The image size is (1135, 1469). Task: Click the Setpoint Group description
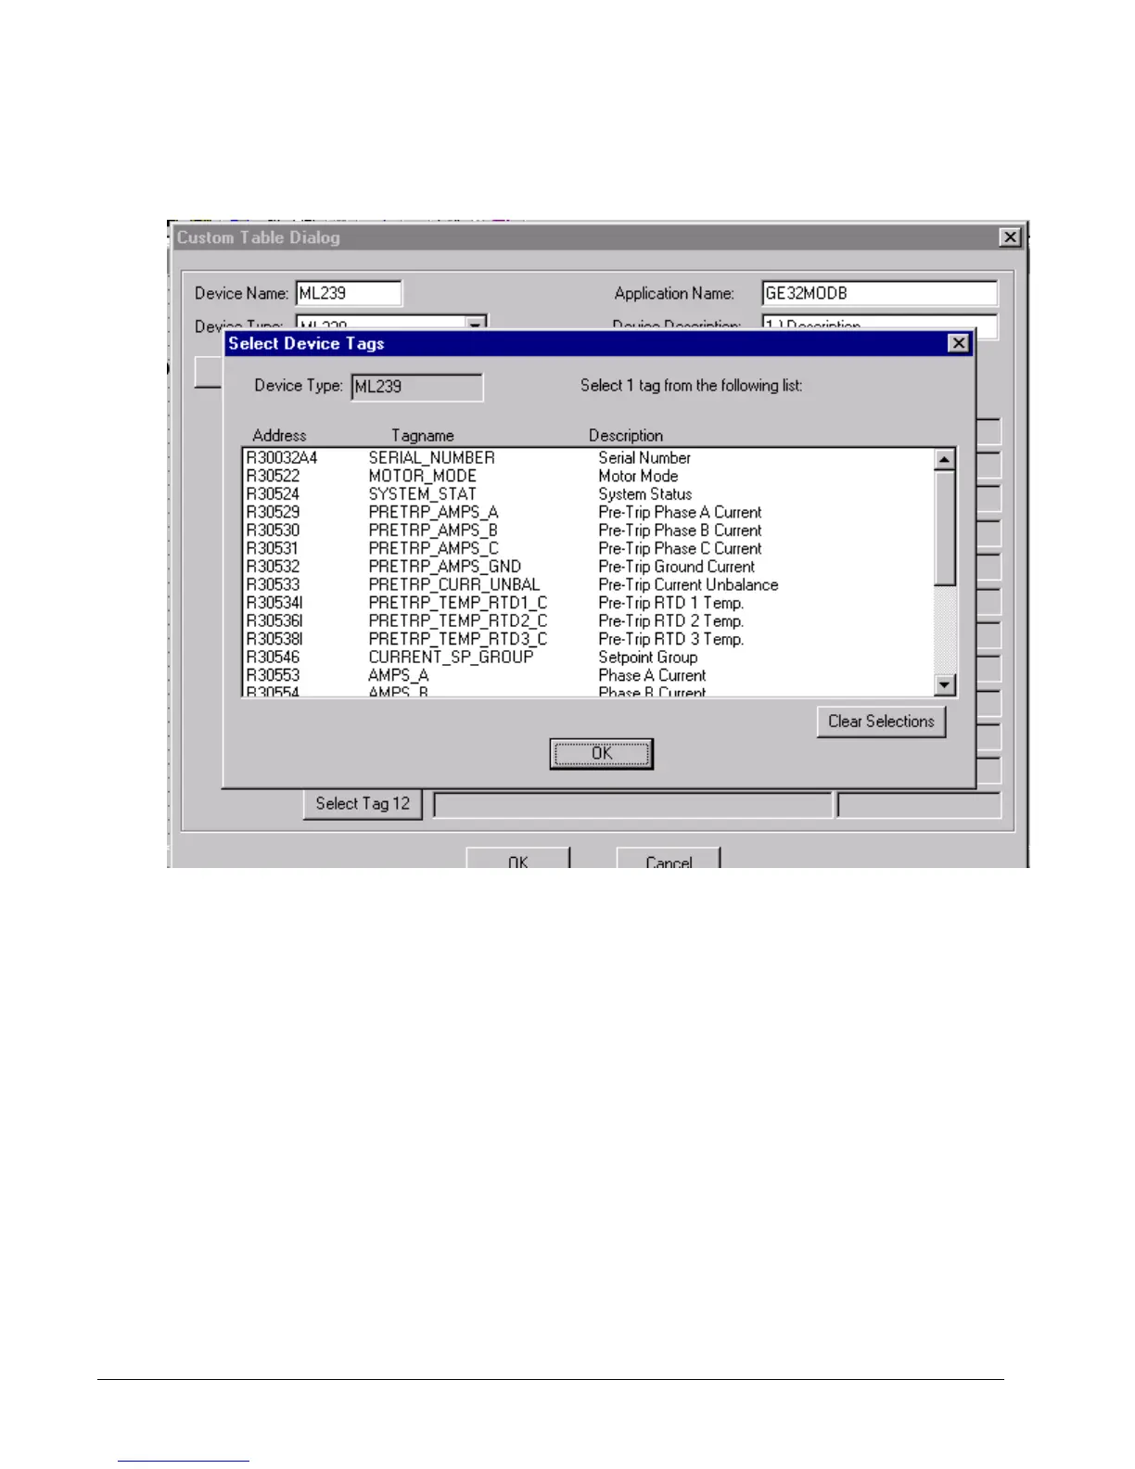click(x=648, y=658)
